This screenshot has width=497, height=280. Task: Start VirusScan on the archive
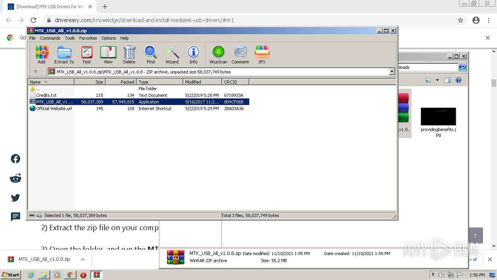tap(218, 55)
